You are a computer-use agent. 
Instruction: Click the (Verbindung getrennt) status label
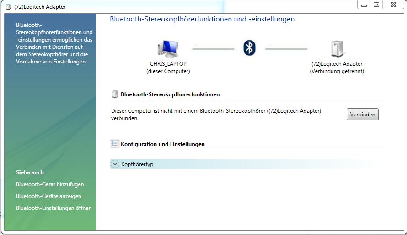click(337, 71)
